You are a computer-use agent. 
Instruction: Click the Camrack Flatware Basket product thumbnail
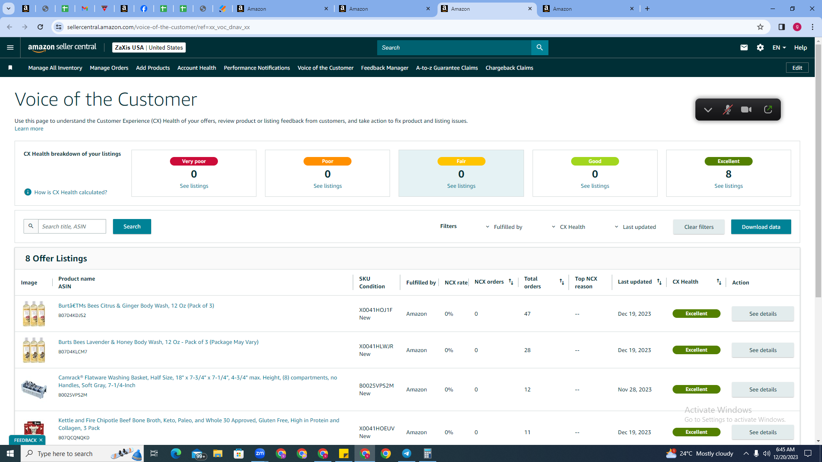point(34,389)
